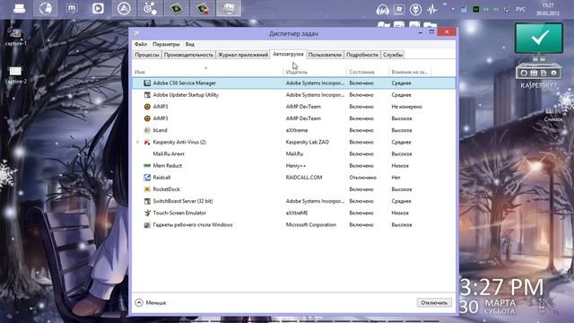Click the Adobe CS6 Service Manager row icon

[x=147, y=83]
